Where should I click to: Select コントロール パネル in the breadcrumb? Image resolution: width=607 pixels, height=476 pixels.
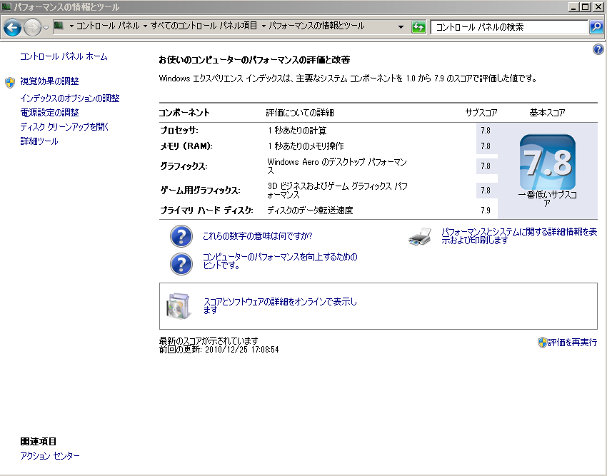click(108, 26)
